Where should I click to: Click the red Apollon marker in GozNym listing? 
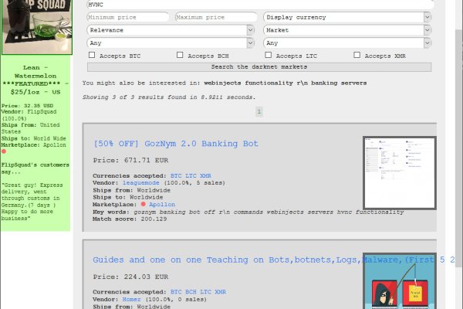(x=144, y=204)
